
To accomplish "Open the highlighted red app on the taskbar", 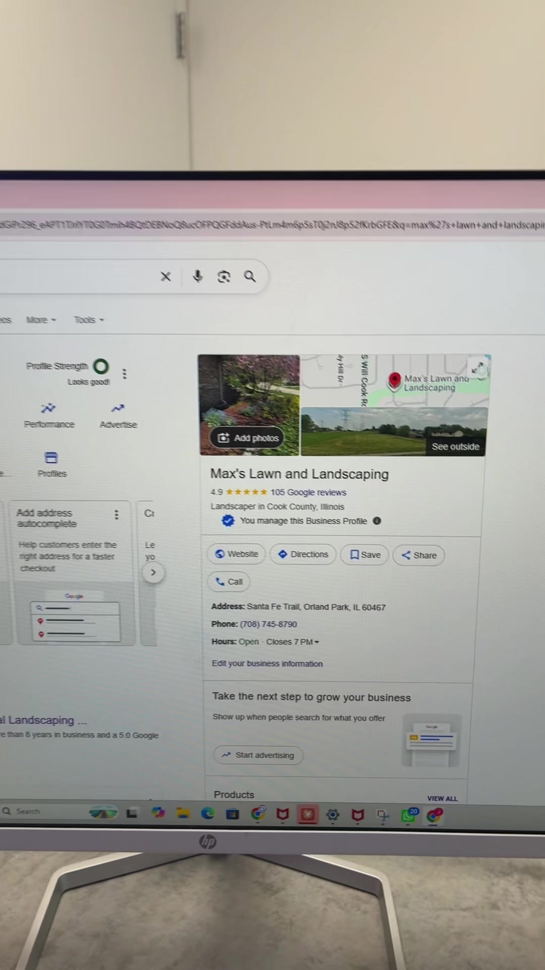I will [x=307, y=814].
